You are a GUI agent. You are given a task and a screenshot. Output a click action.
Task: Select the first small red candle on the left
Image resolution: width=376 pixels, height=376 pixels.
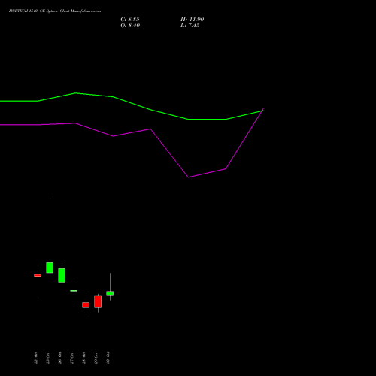(x=38, y=275)
